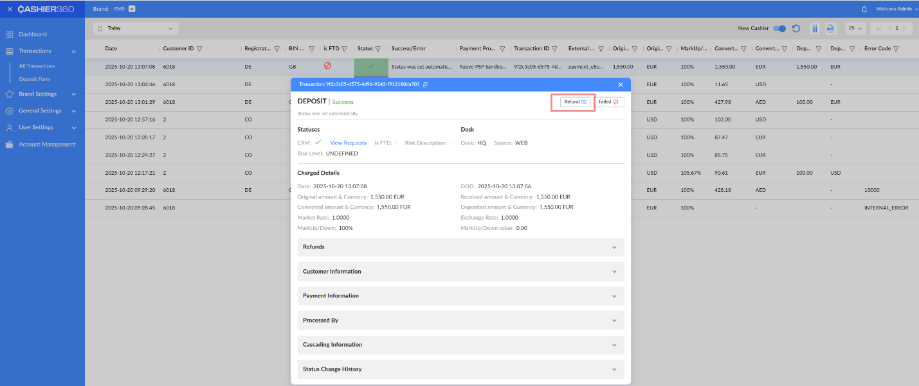The height and width of the screenshot is (386, 919).
Task: Copy the transaction ID using the copy icon
Action: coord(425,85)
